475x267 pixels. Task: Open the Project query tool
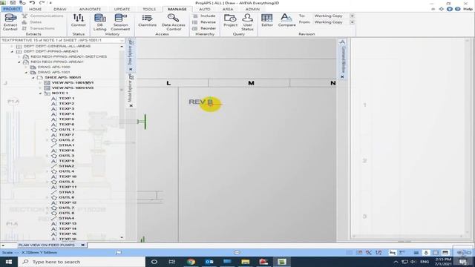(x=230, y=21)
